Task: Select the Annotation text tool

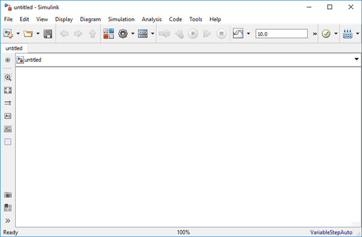Action: [x=8, y=116]
